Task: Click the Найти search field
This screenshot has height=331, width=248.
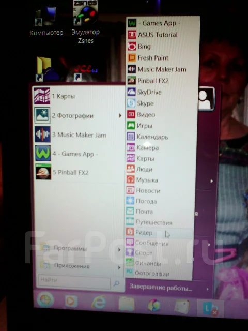Action: [x=74, y=281]
